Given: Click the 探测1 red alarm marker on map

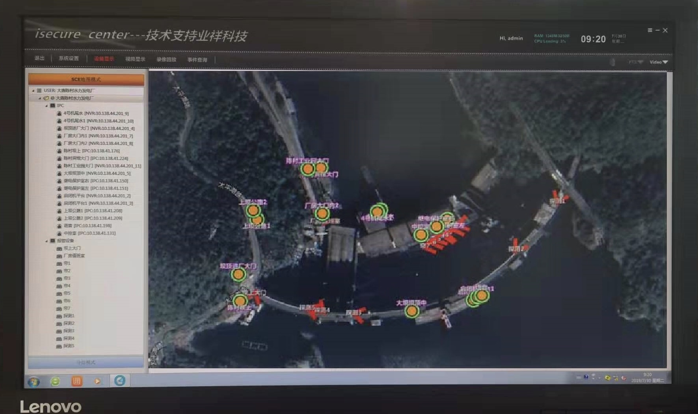Looking at the screenshot, I should (x=559, y=196).
